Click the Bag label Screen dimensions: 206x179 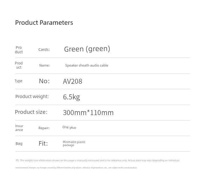coord(19,144)
